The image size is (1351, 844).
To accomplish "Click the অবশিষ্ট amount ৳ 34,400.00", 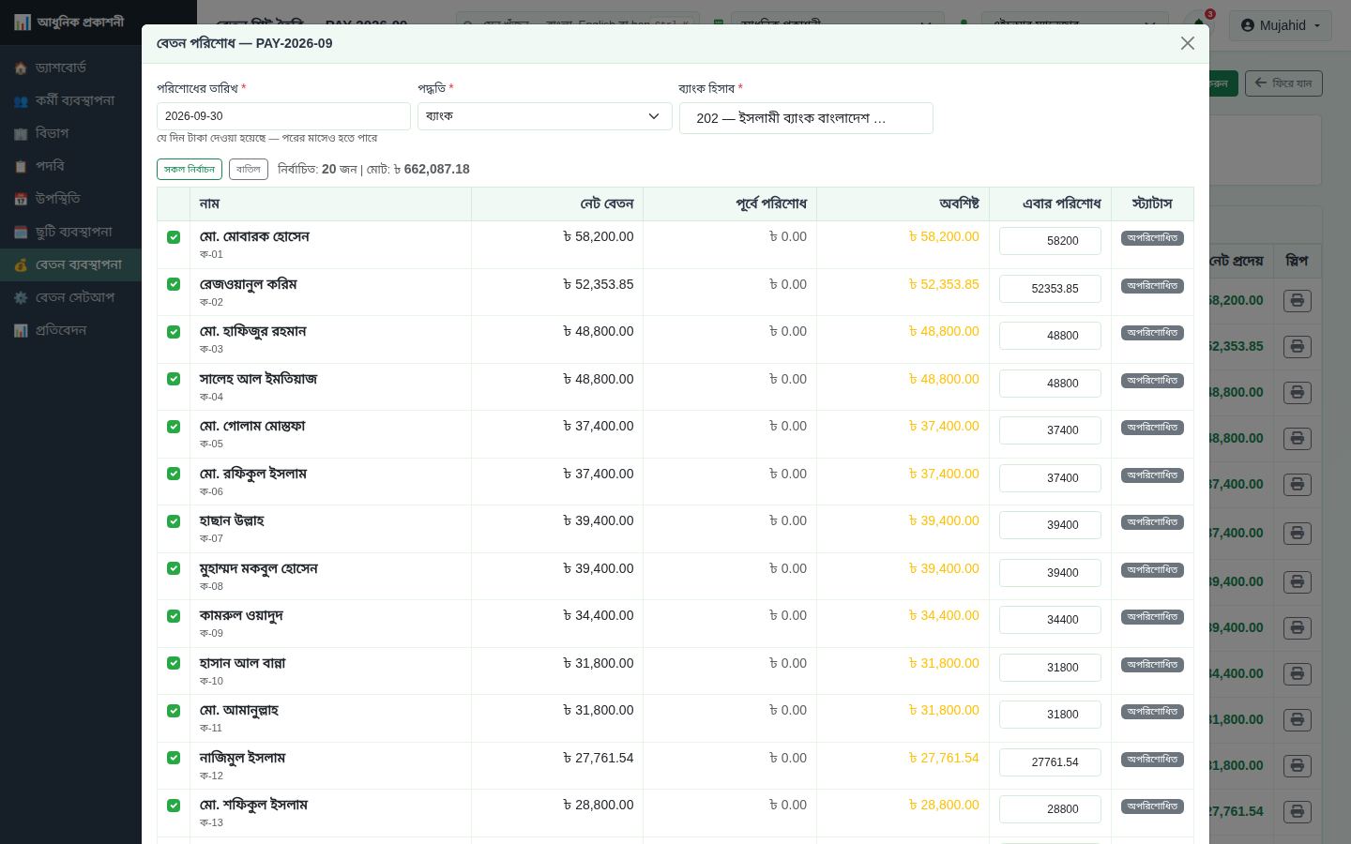I will click(x=944, y=616).
